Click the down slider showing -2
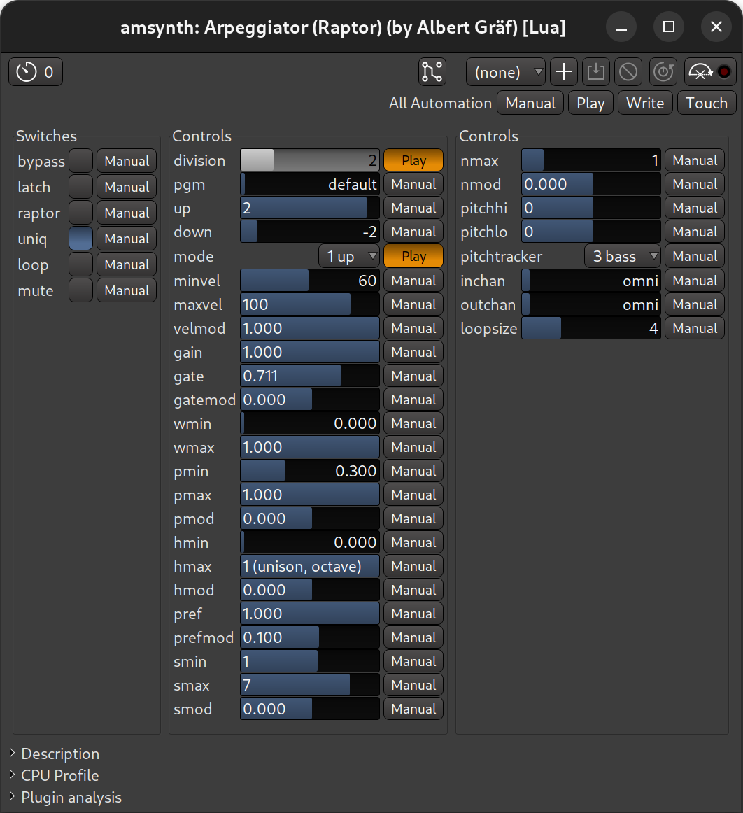Screen dimensions: 743x813 (310, 232)
